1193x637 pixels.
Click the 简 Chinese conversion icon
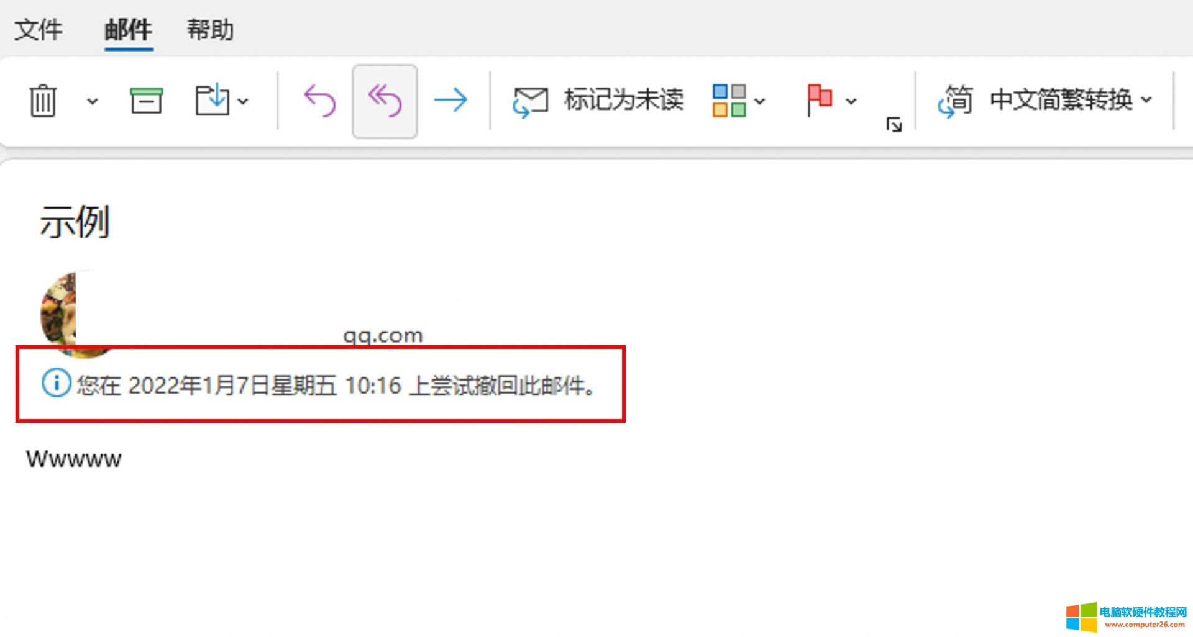point(955,101)
